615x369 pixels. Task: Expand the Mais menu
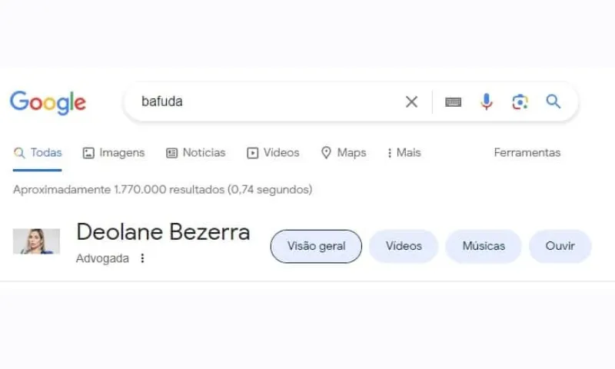click(404, 152)
